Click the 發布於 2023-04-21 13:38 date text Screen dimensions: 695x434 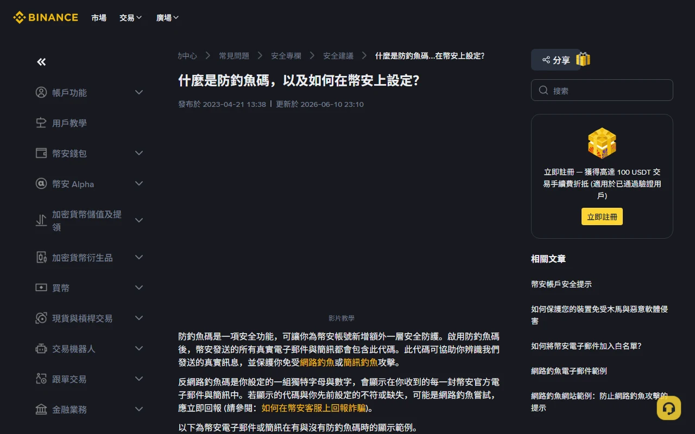(222, 104)
